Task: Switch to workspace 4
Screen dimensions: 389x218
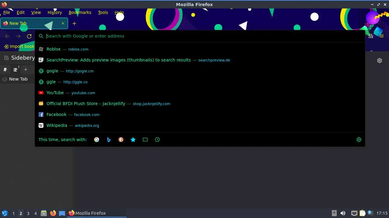Action: 35,213
